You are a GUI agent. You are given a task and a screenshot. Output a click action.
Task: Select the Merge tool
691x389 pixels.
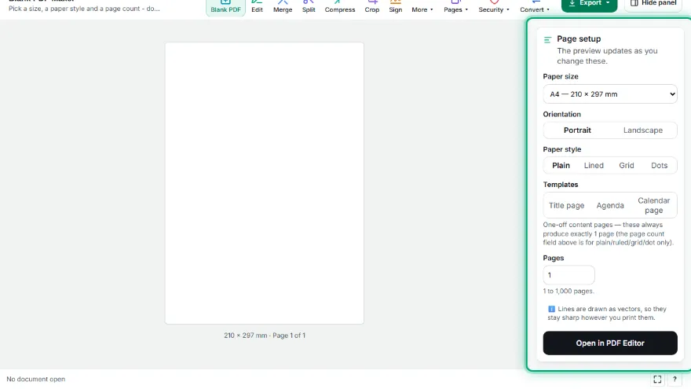(283, 6)
